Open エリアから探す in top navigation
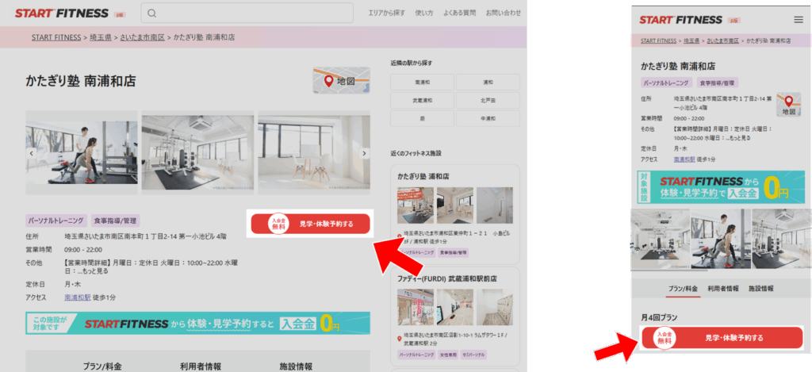 coord(387,13)
